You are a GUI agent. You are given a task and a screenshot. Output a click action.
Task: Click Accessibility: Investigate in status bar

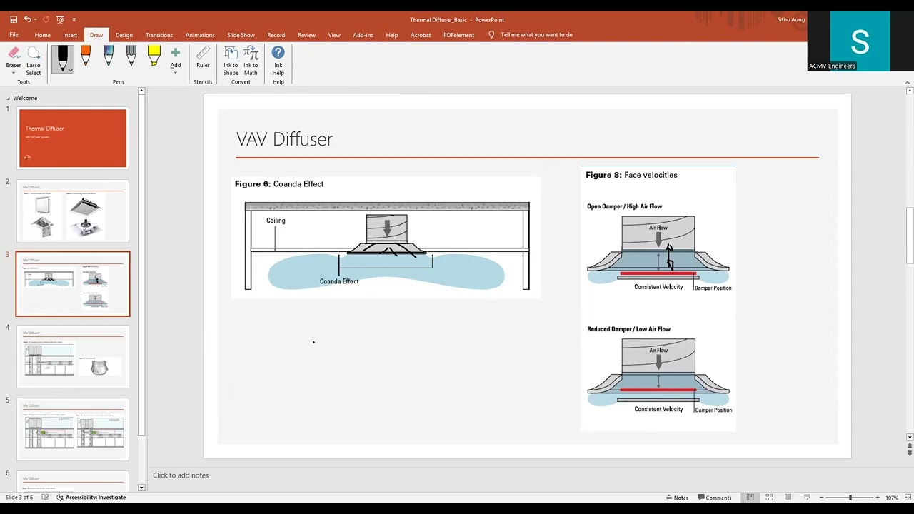92,498
